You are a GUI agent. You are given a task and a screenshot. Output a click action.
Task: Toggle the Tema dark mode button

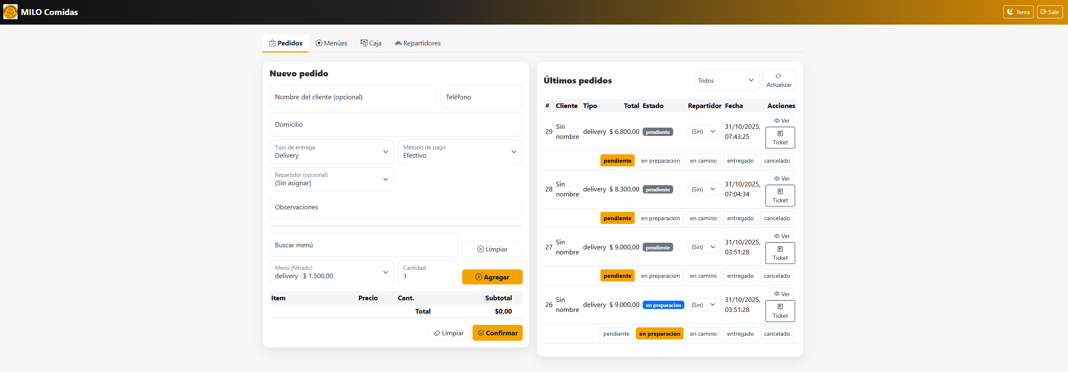pyautogui.click(x=1018, y=12)
